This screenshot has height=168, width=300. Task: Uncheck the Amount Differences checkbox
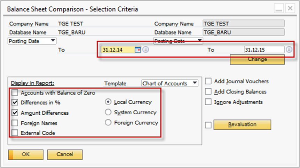(x=15, y=113)
